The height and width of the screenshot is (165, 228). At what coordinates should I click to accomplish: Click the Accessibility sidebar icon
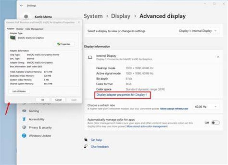click(x=24, y=119)
